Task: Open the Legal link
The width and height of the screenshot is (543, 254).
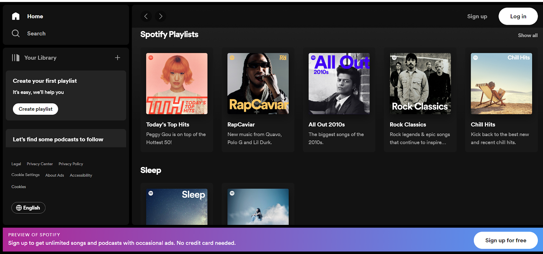Action: coord(16,164)
